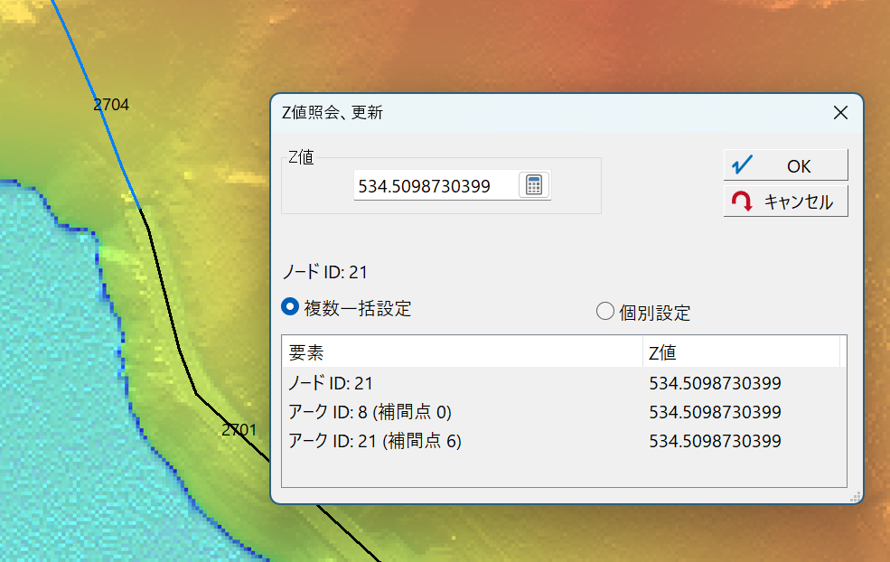
Task: Click into the Z値 input field
Action: (434, 186)
